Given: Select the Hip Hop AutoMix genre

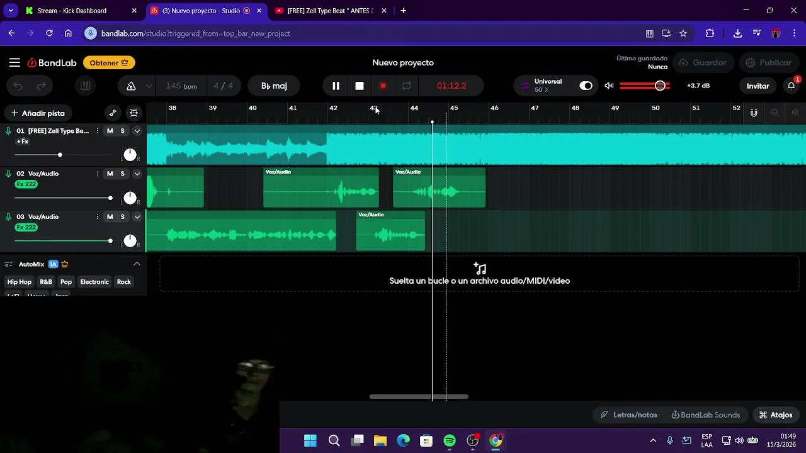Looking at the screenshot, I should click(20, 282).
